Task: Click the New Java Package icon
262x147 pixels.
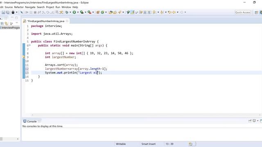Action: click(x=98, y=12)
